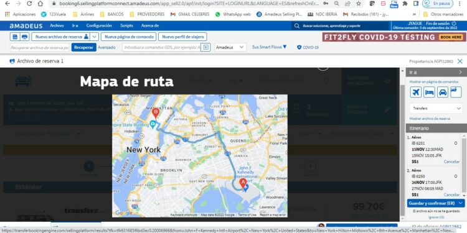Open Chrome side panel icon

pos(416,4)
